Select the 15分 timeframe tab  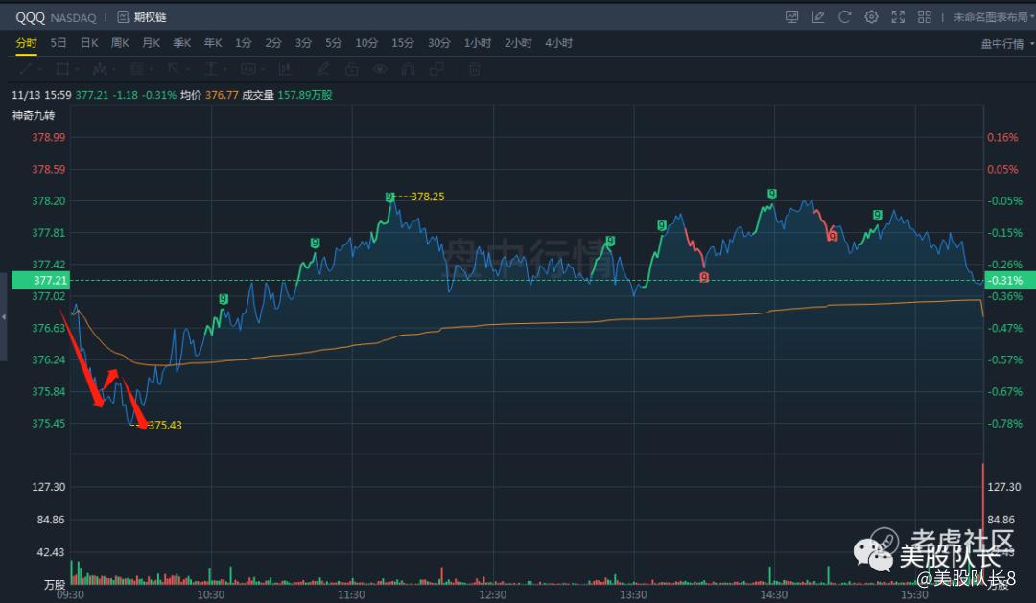pyautogui.click(x=403, y=43)
